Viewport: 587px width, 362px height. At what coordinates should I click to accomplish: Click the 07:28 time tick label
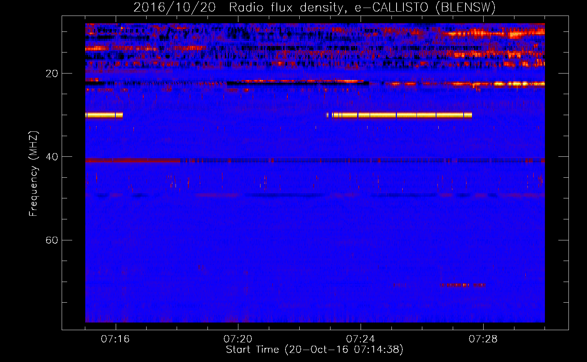point(483,339)
